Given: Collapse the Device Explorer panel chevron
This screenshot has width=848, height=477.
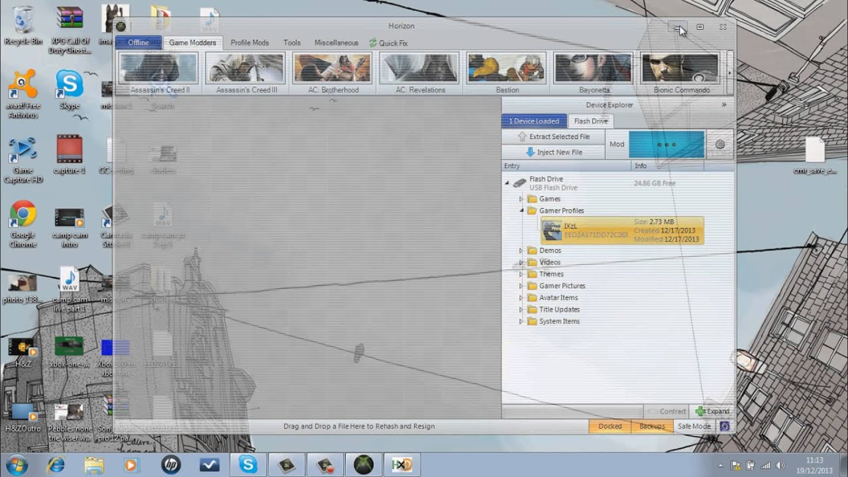Looking at the screenshot, I should pyautogui.click(x=723, y=105).
